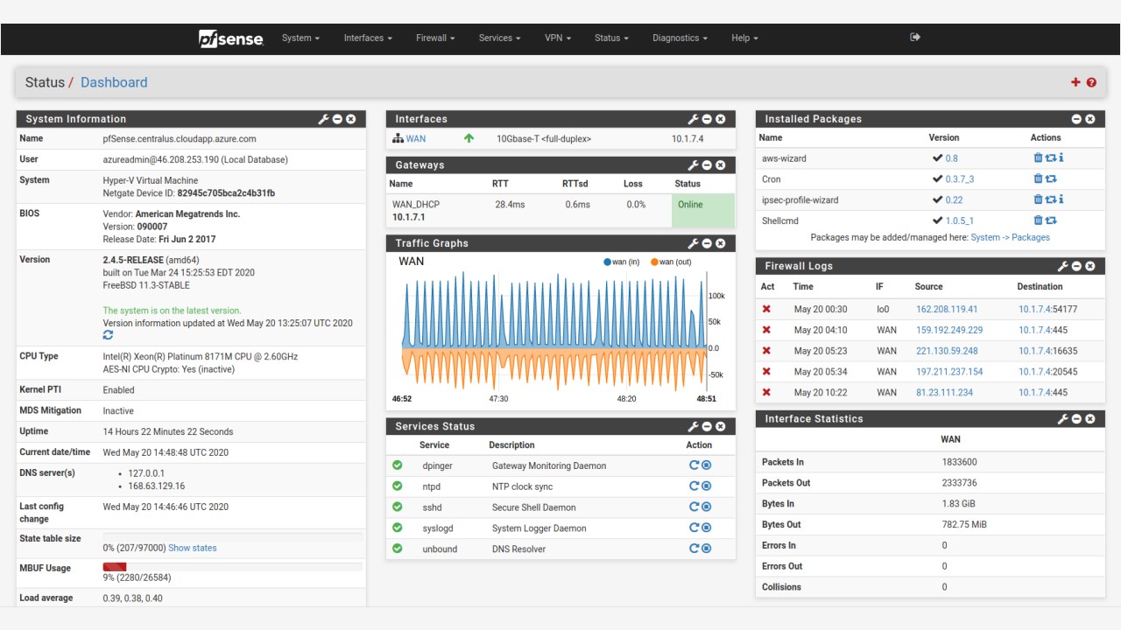This screenshot has width=1121, height=630.
Task: Restart the syslogd service
Action: pos(694,528)
